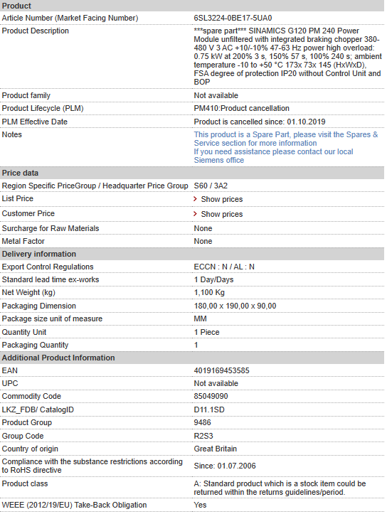This screenshot has height=514, width=387.
Task: Select commodity code 85049090
Action: coord(211,396)
